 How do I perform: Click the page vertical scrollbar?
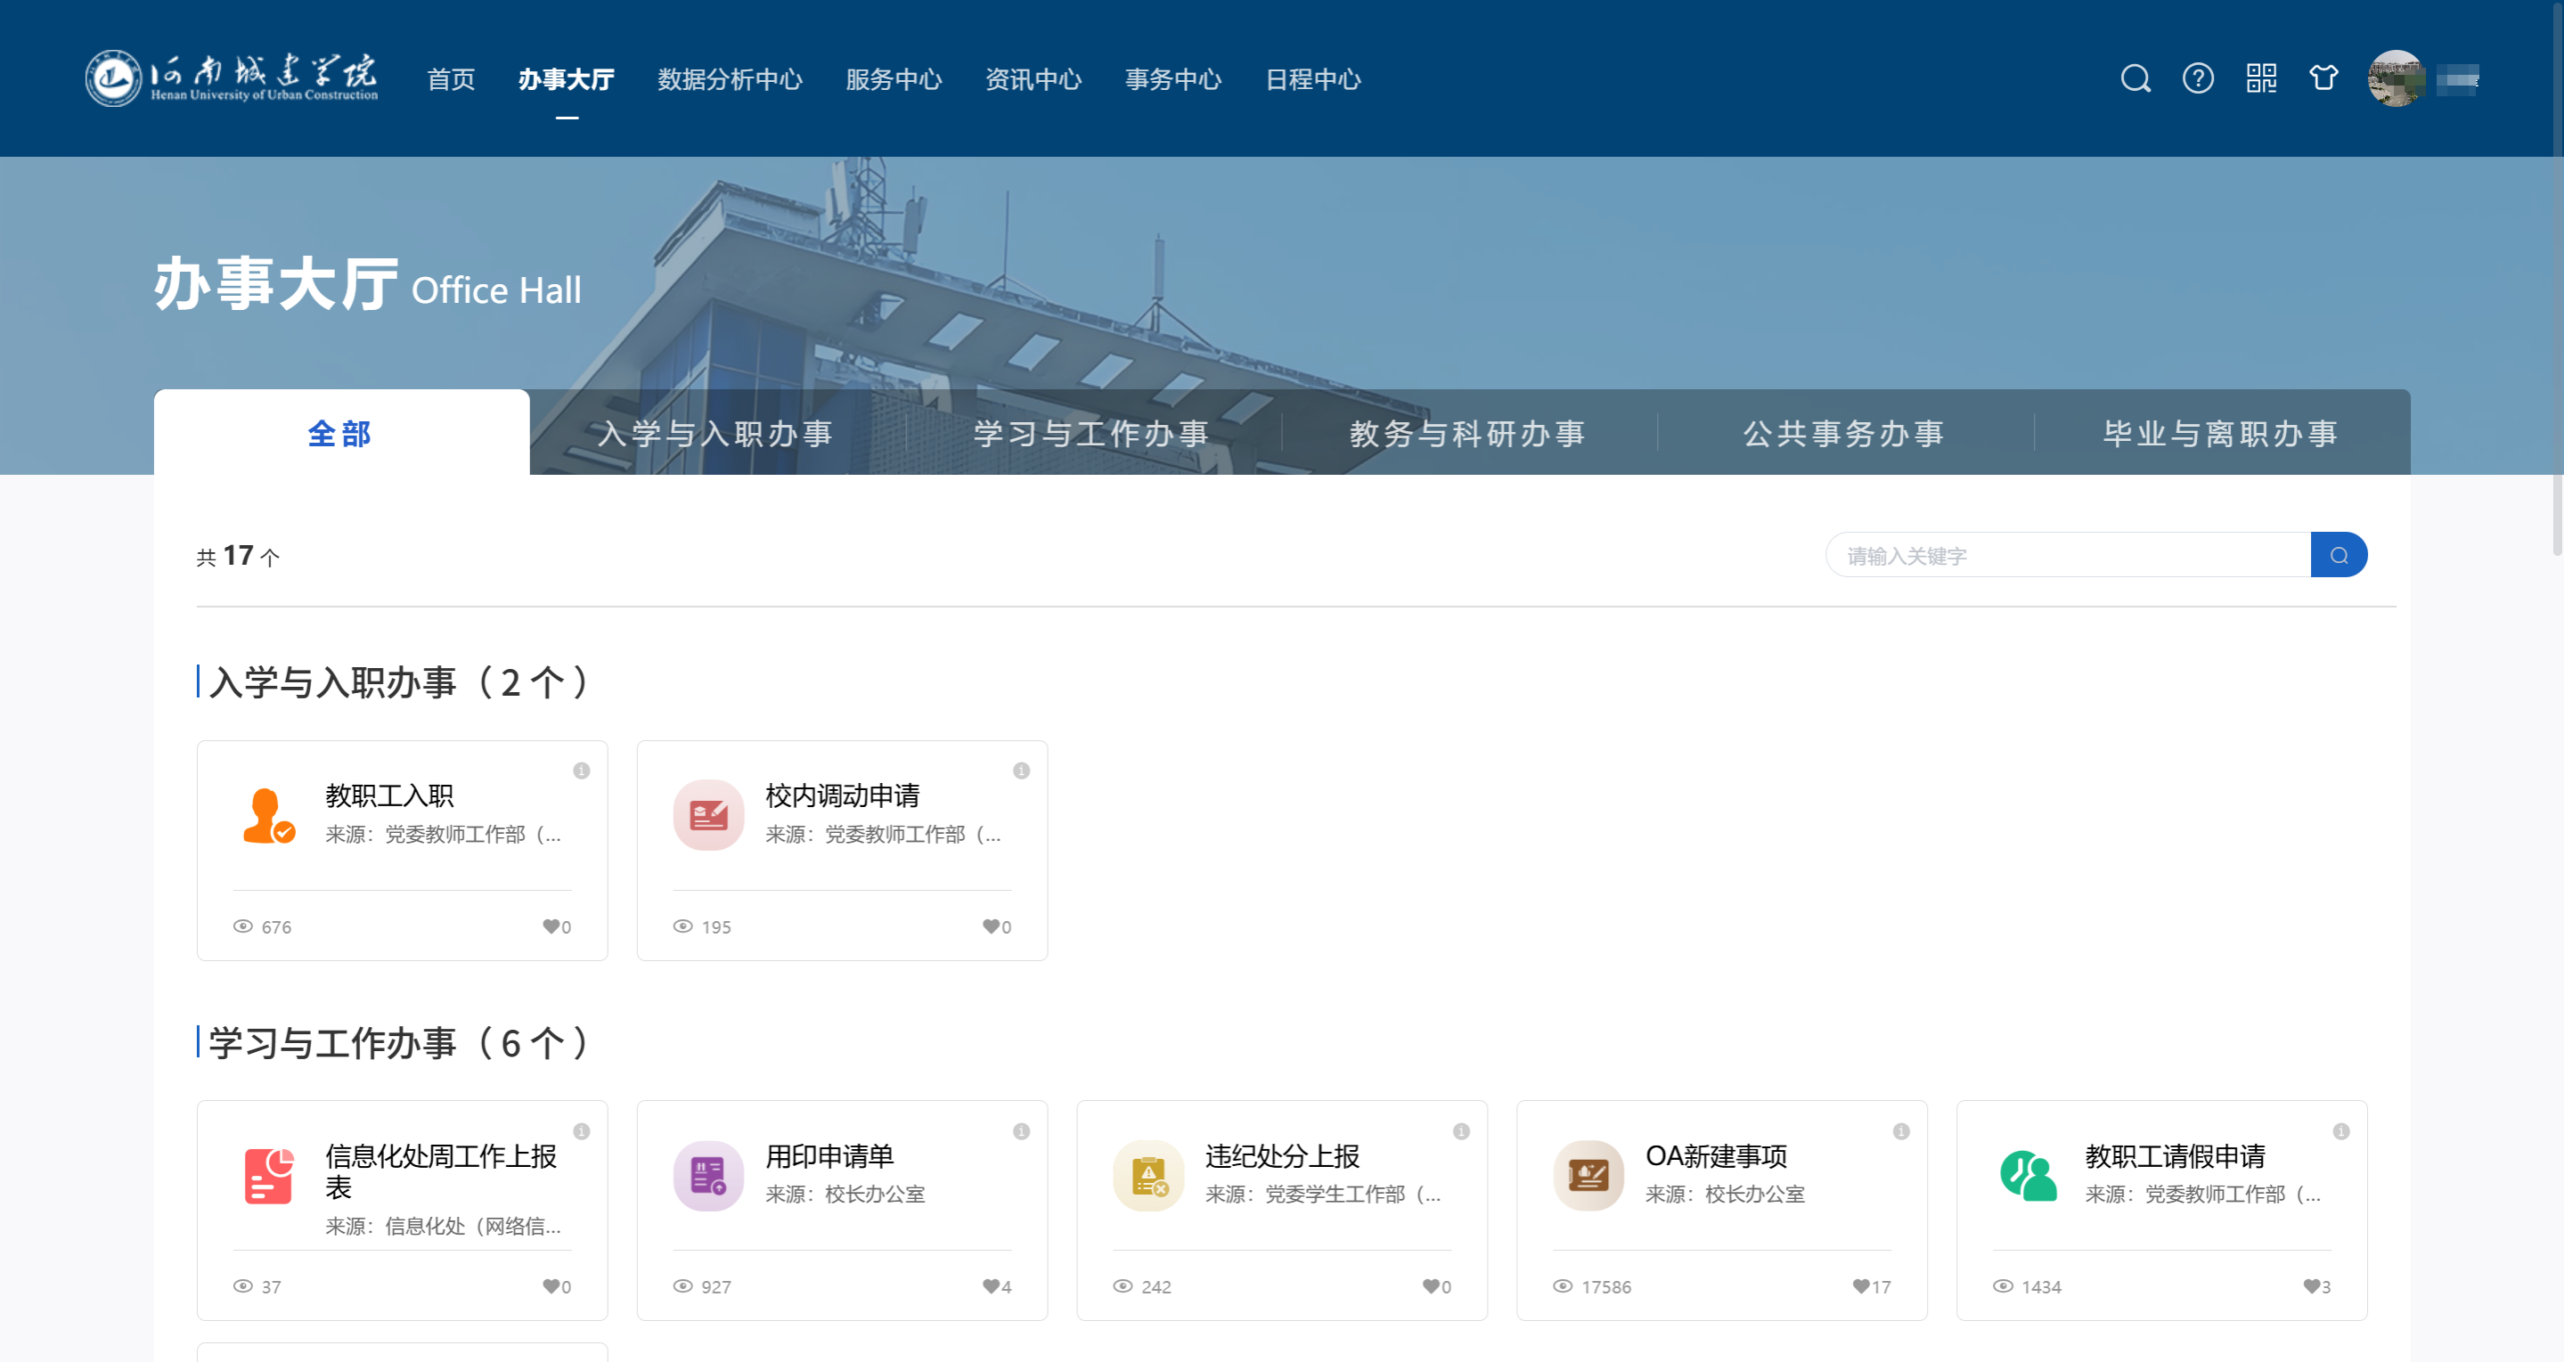click(x=2556, y=279)
